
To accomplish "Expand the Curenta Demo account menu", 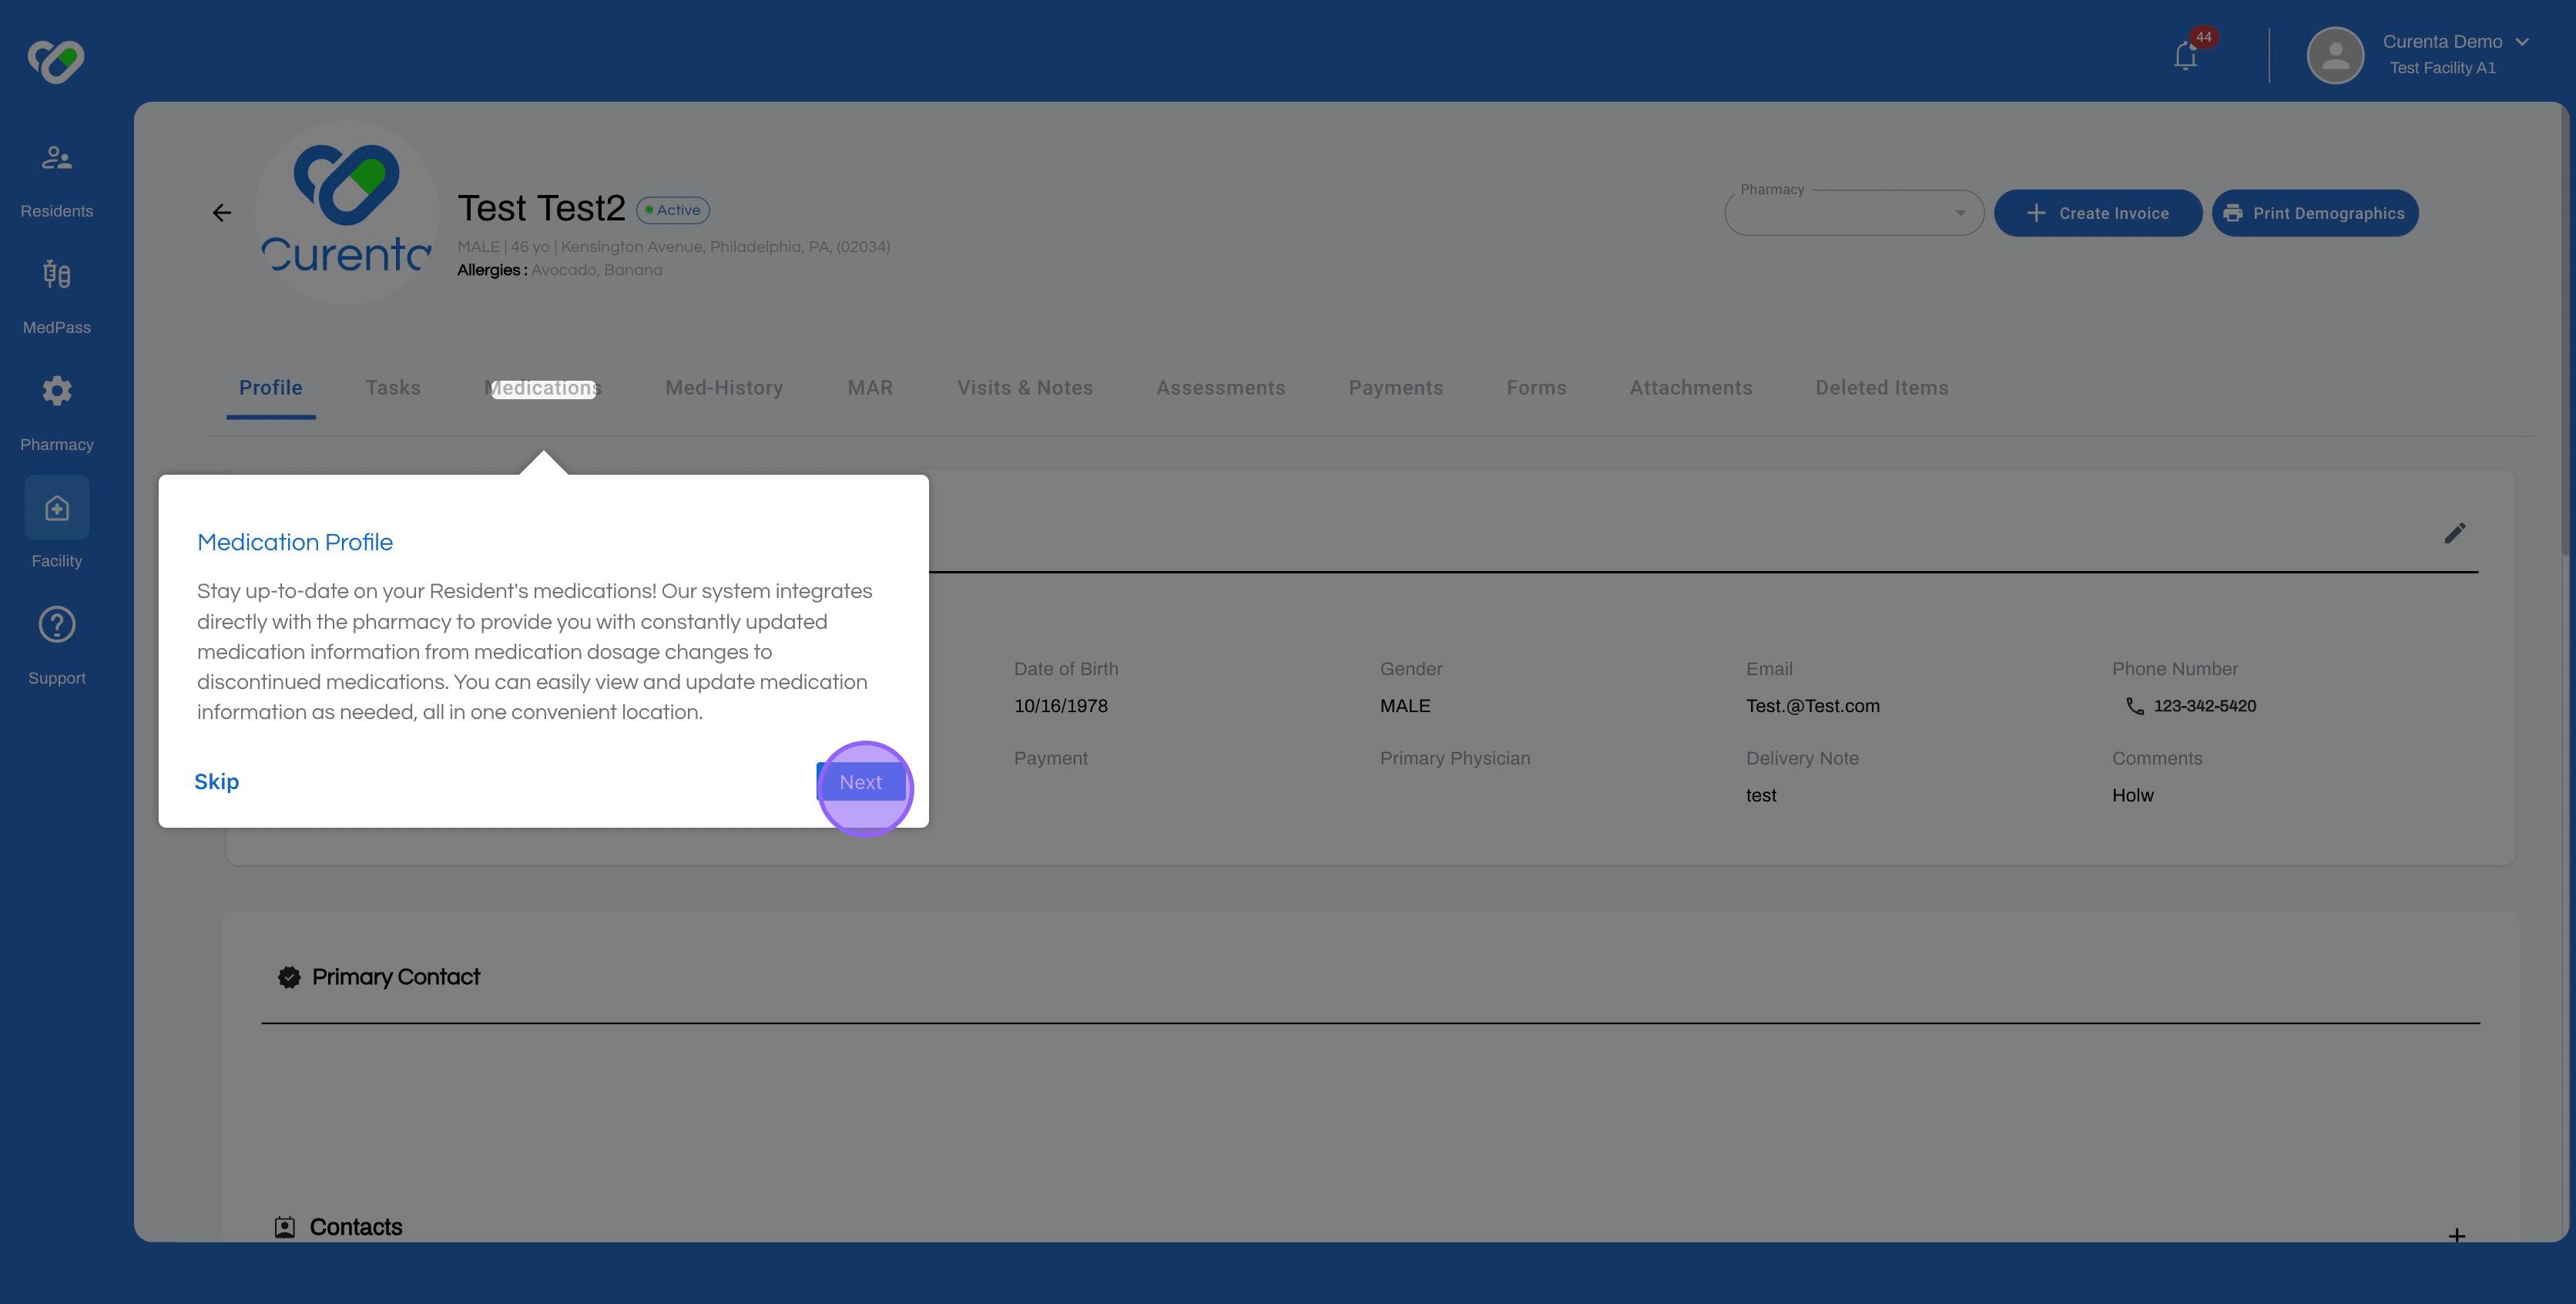I will pyautogui.click(x=2521, y=41).
